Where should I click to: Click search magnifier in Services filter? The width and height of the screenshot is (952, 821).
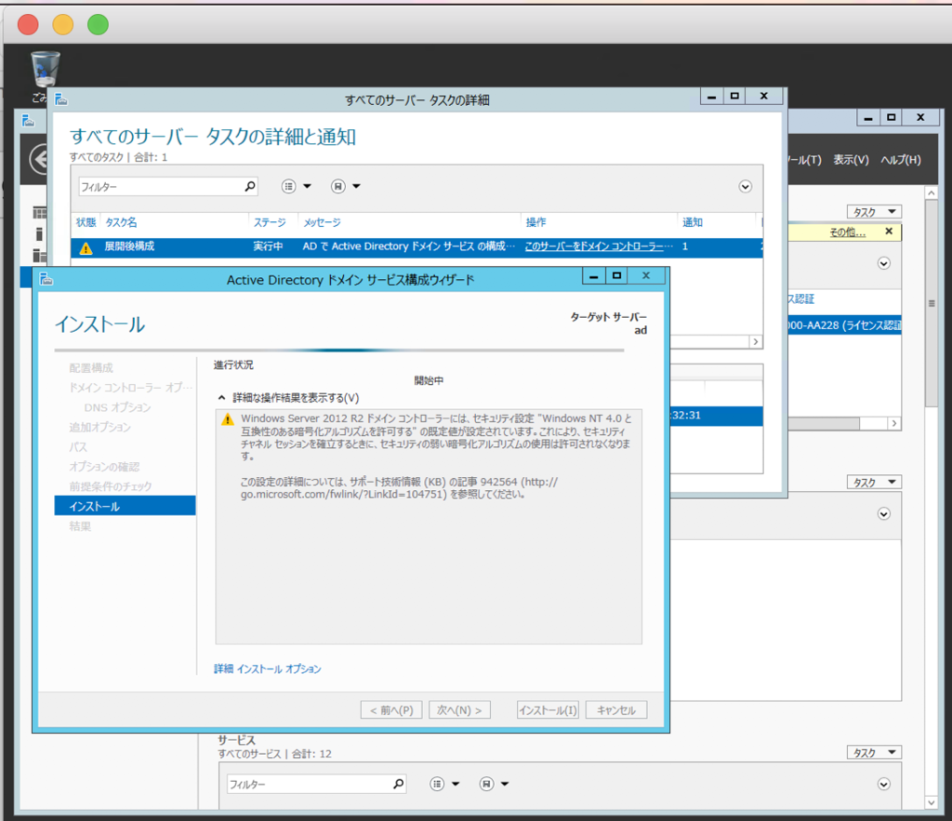[398, 784]
